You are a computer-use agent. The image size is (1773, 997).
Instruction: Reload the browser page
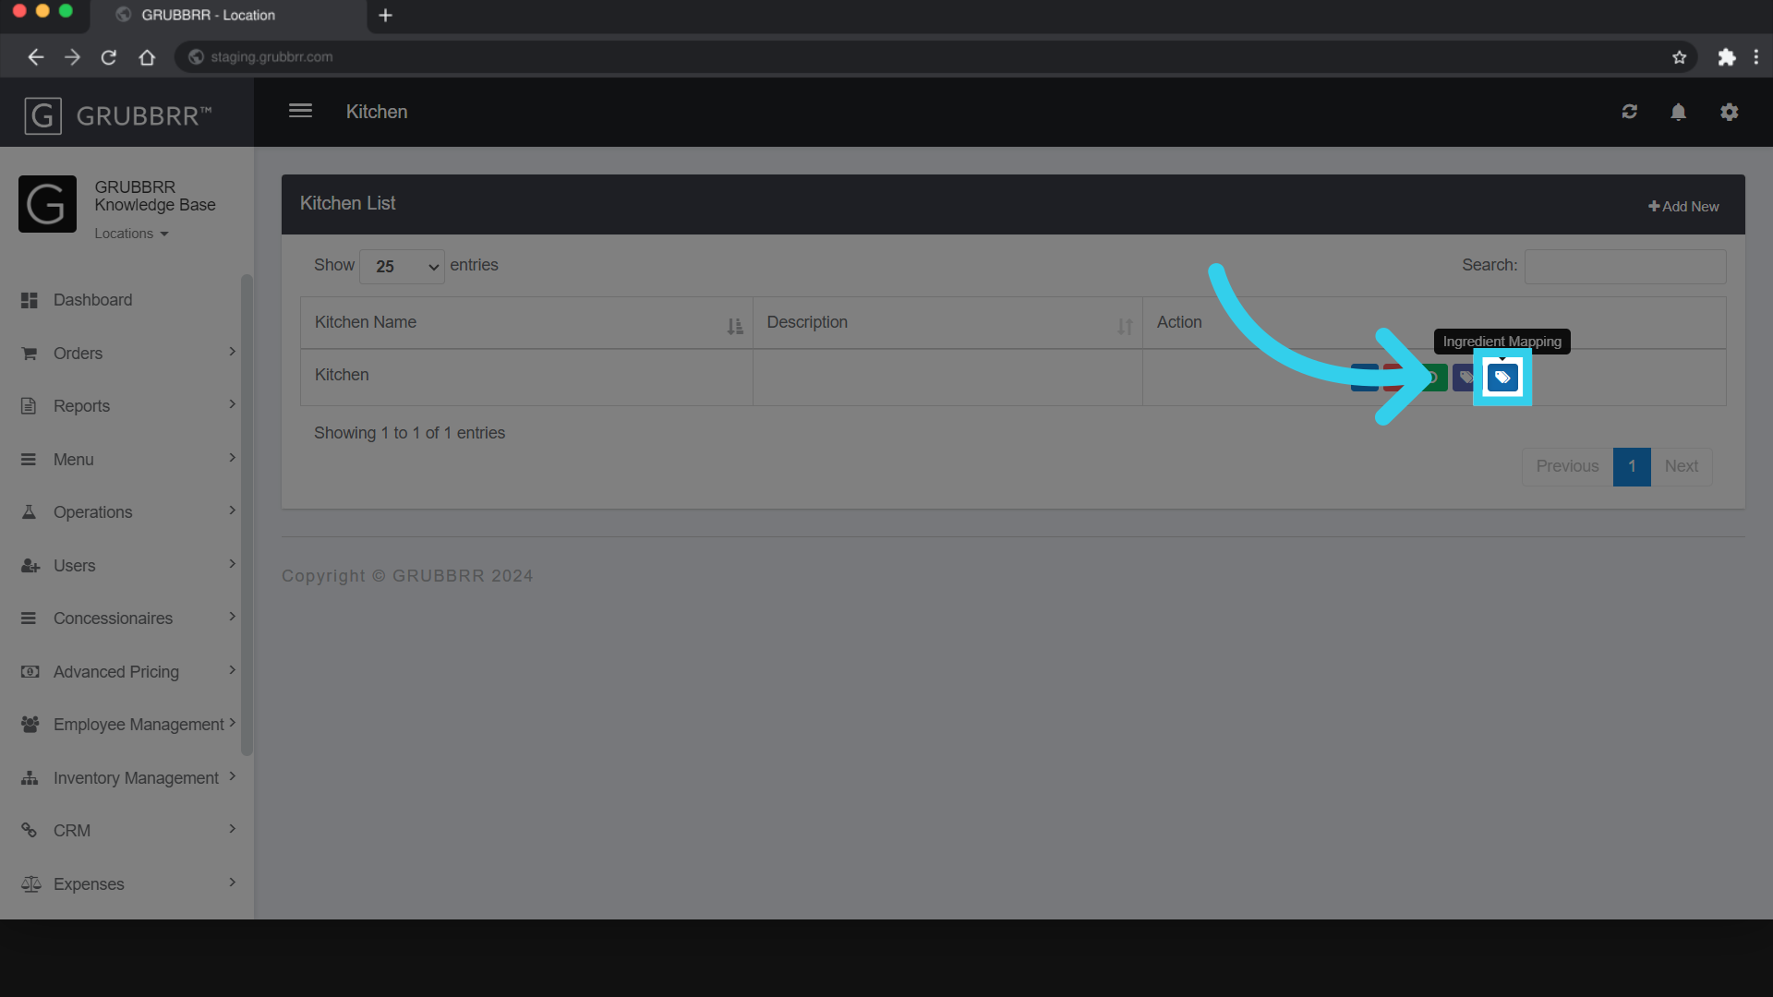(109, 57)
